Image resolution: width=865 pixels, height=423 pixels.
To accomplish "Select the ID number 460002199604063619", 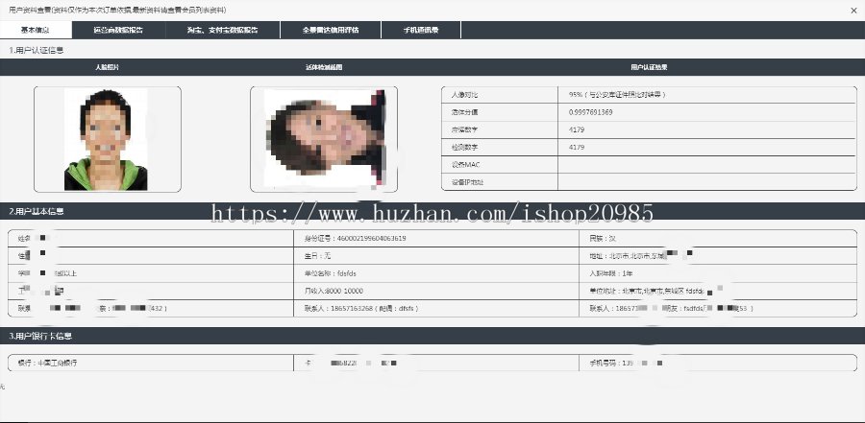I will 371,239.
